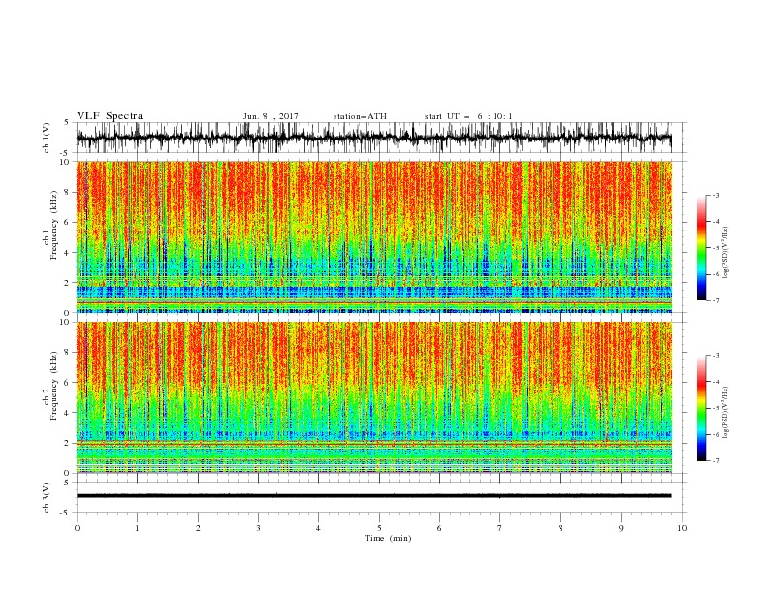
Task: Click the ch.3 flat waveform trace
Action: pos(373,496)
